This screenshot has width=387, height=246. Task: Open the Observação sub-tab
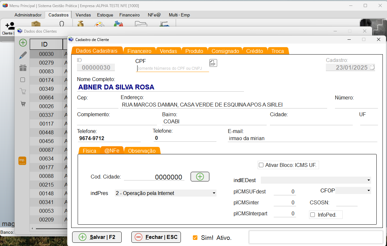click(142, 151)
